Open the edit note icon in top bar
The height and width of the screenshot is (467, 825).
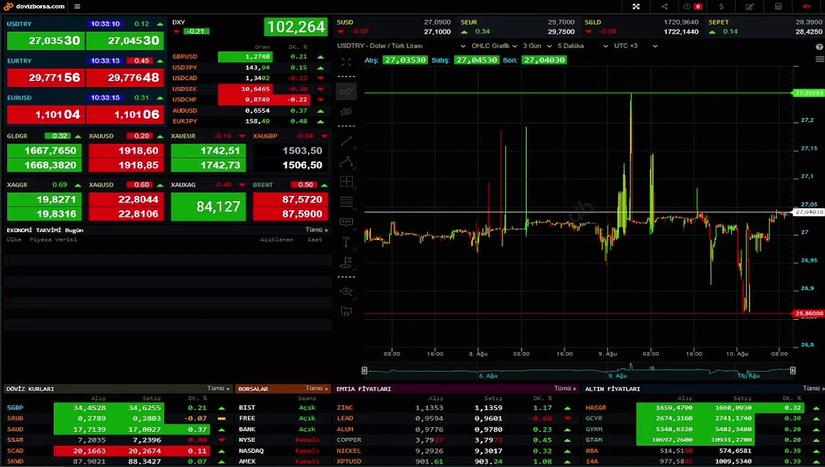750,6
